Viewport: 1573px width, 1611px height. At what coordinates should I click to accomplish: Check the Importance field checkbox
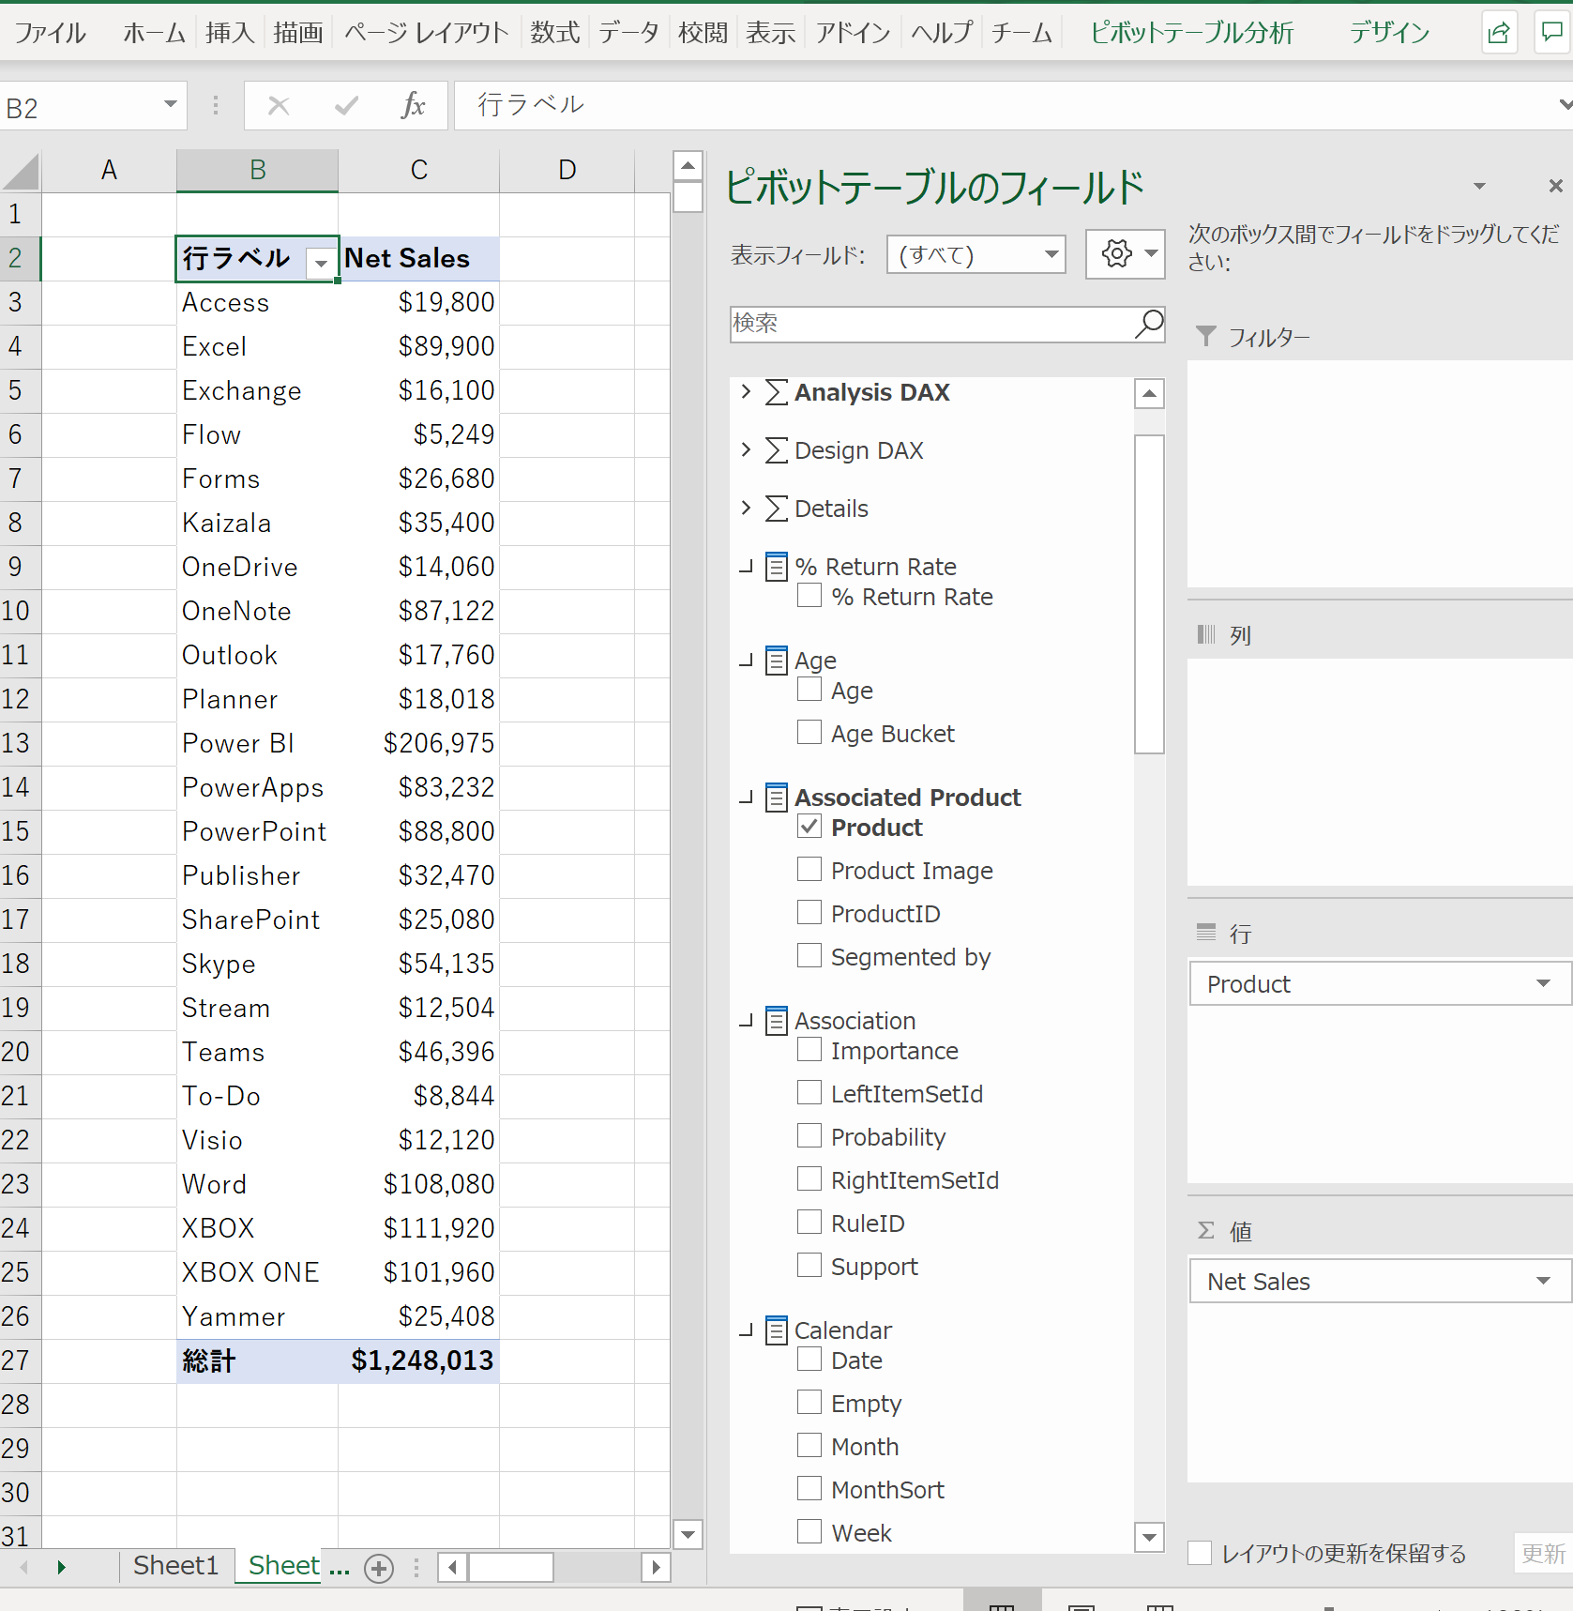809,1050
